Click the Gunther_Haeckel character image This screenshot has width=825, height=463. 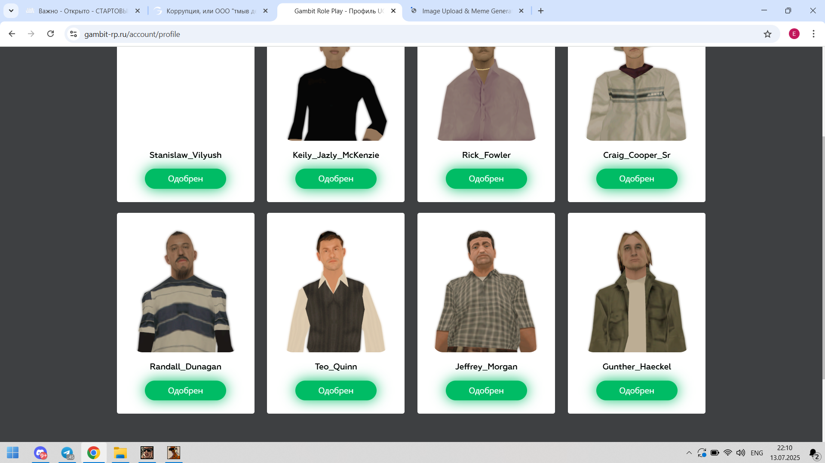[x=637, y=291]
